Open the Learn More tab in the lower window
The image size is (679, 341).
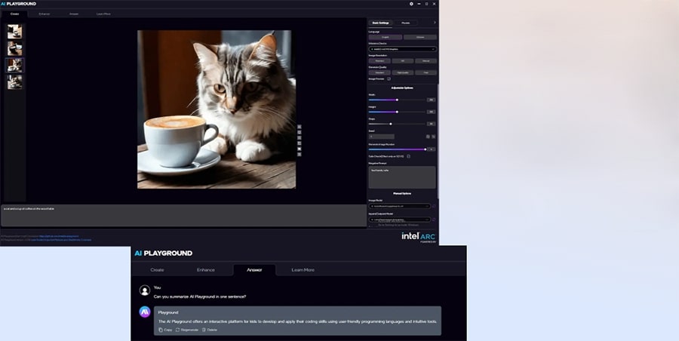[x=303, y=269]
